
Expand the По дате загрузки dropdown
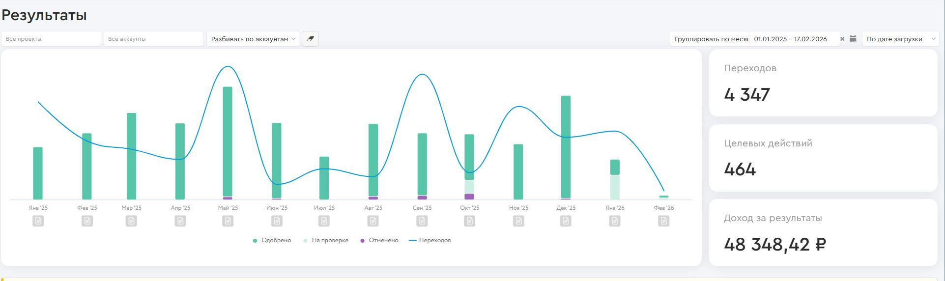coord(900,39)
